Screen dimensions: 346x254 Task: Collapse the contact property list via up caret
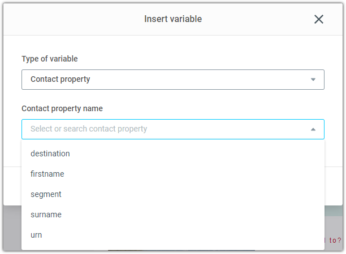pos(313,129)
